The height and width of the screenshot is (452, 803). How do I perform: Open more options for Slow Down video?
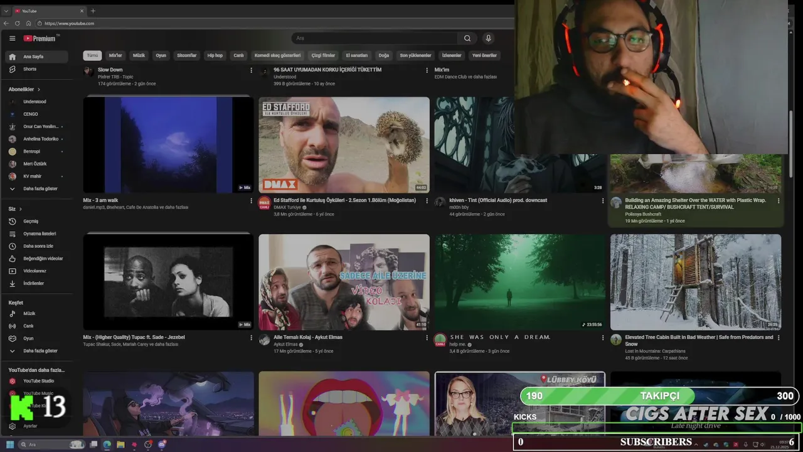point(252,70)
